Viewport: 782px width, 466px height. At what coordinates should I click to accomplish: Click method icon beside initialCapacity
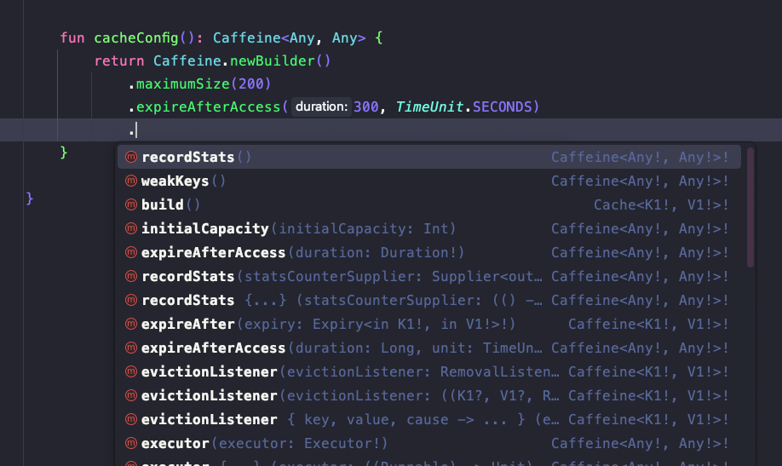coord(131,228)
